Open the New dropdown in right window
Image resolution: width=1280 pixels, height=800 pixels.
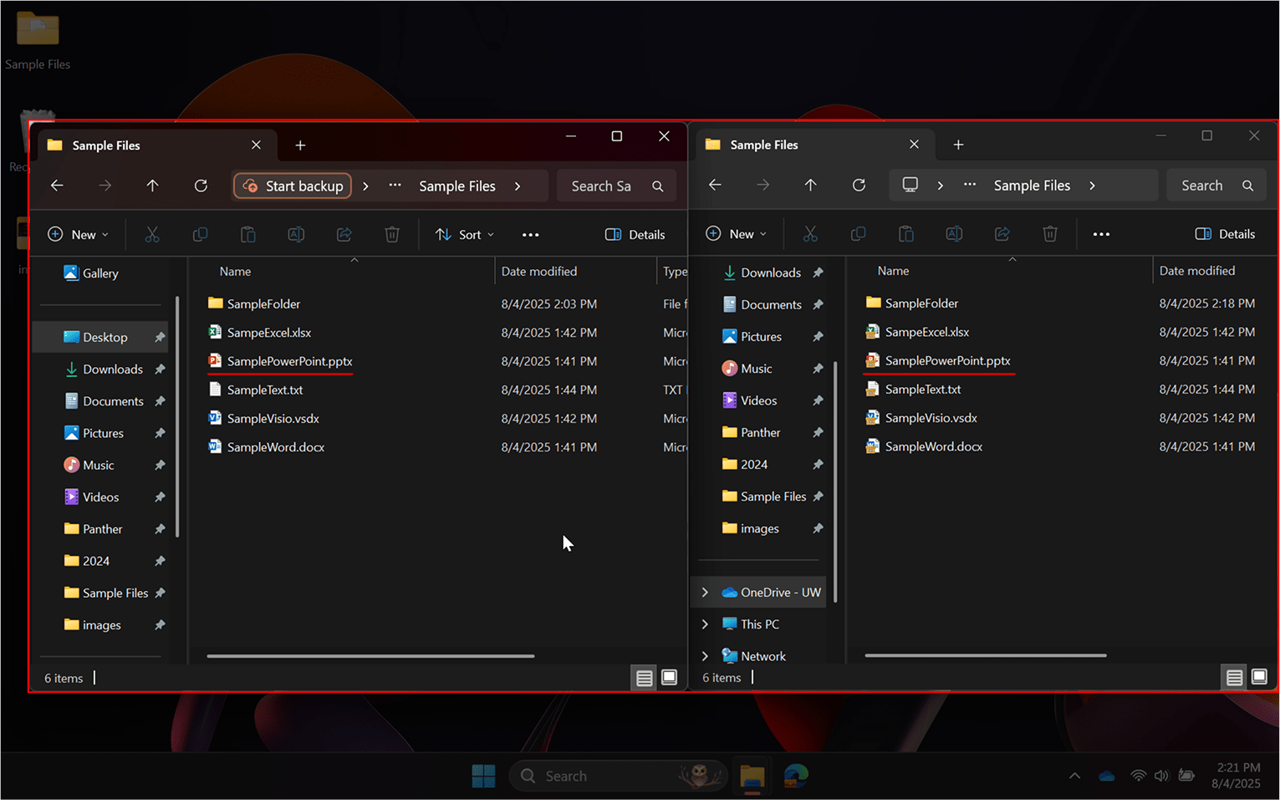(737, 234)
